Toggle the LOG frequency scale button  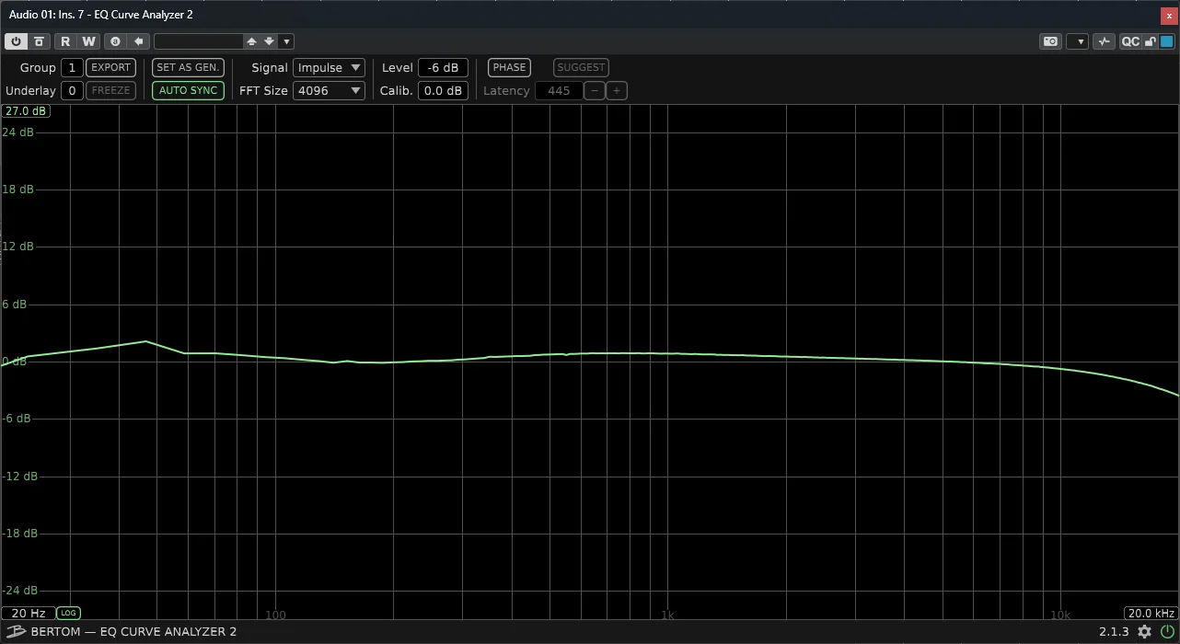[68, 613]
